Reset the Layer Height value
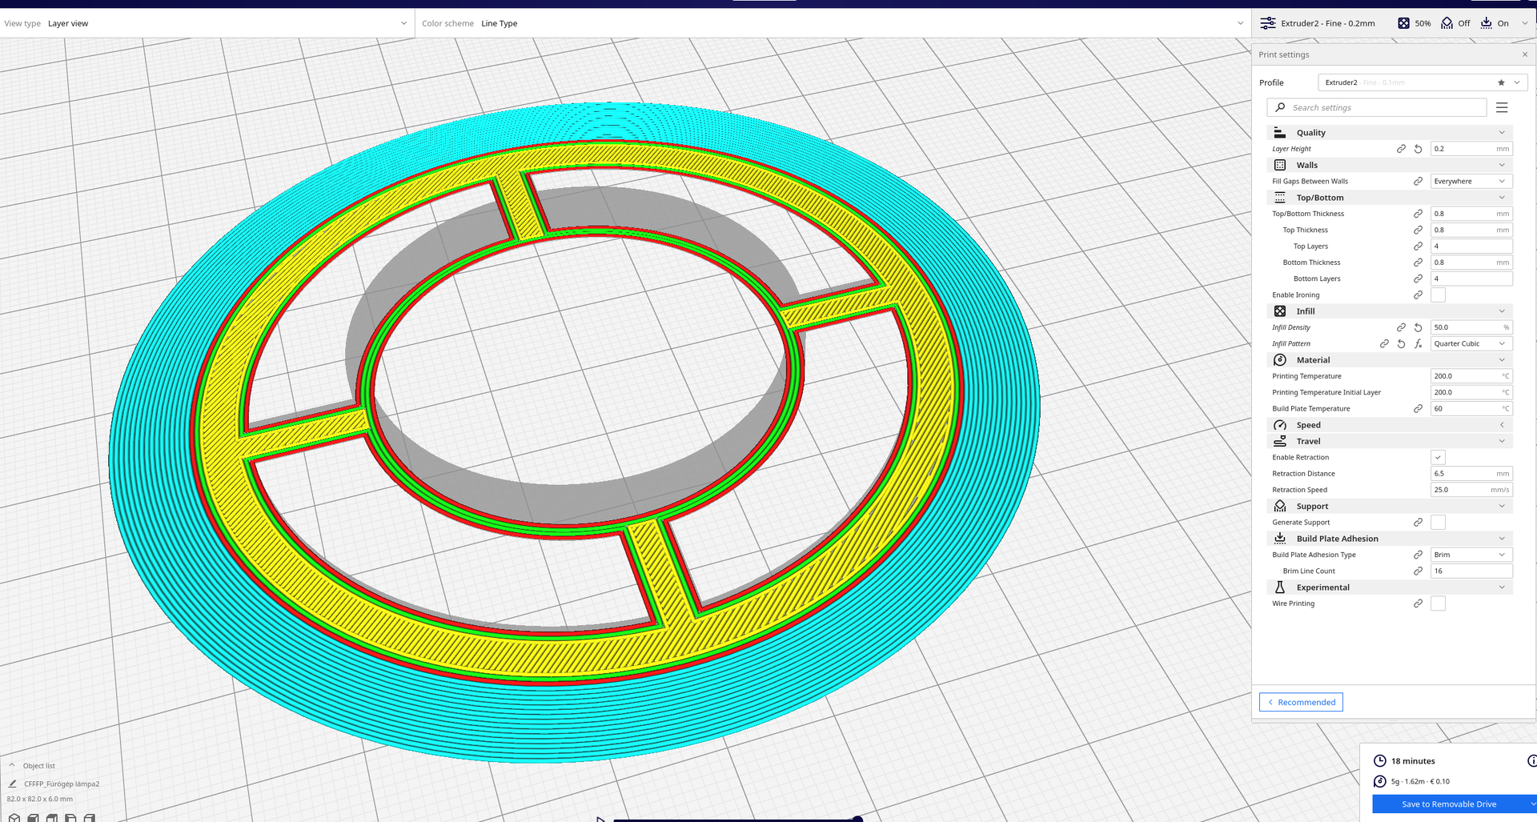This screenshot has height=822, width=1537. [x=1418, y=149]
